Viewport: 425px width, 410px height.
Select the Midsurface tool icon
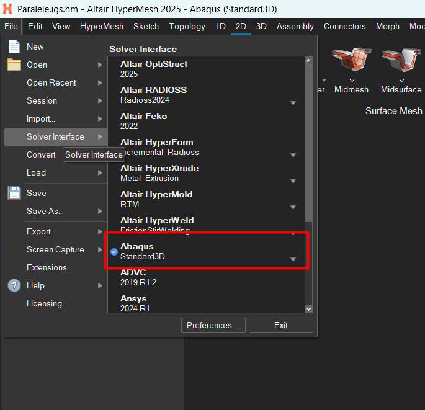tap(401, 60)
